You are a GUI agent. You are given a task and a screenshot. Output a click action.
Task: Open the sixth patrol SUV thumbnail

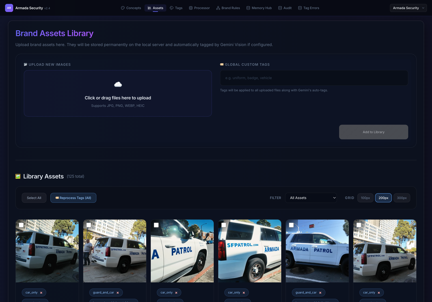[385, 251]
